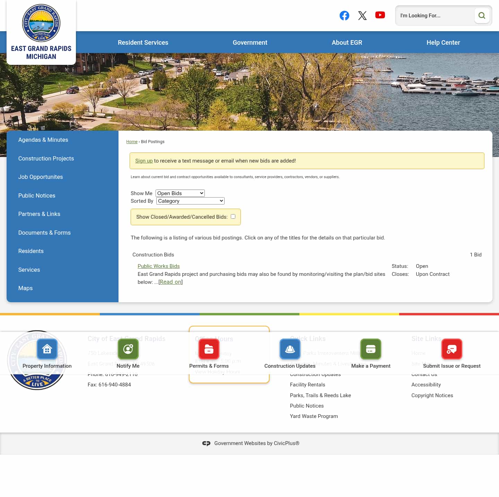Enable Show Closed/Awarded/Cancelled Bids
The width and height of the screenshot is (499, 497).
click(x=233, y=216)
